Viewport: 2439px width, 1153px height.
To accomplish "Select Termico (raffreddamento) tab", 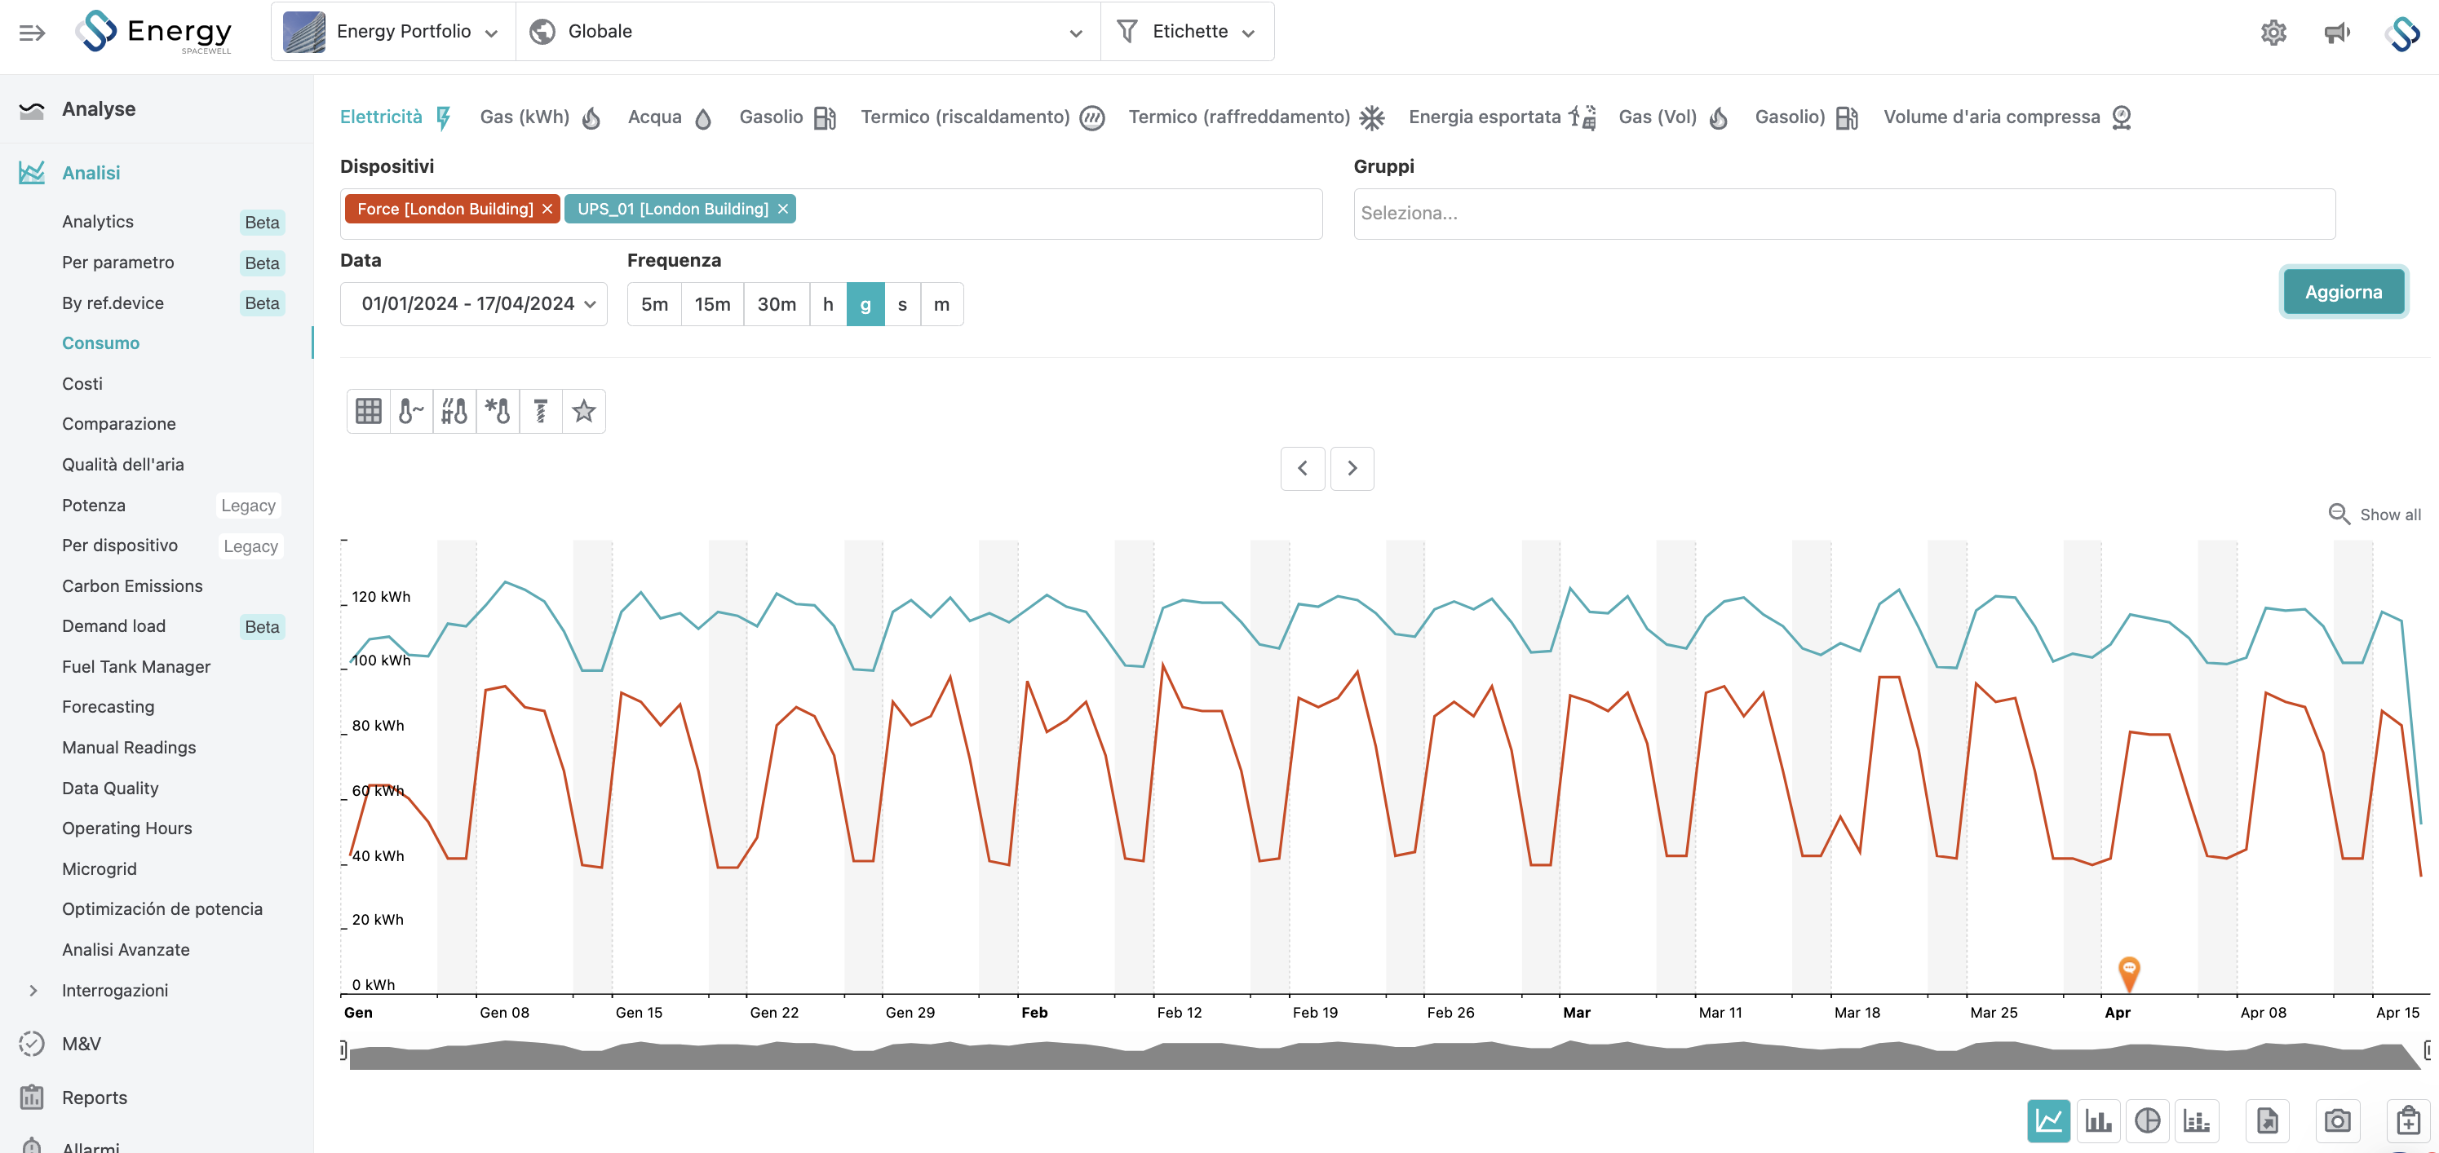I will pyautogui.click(x=1255, y=117).
